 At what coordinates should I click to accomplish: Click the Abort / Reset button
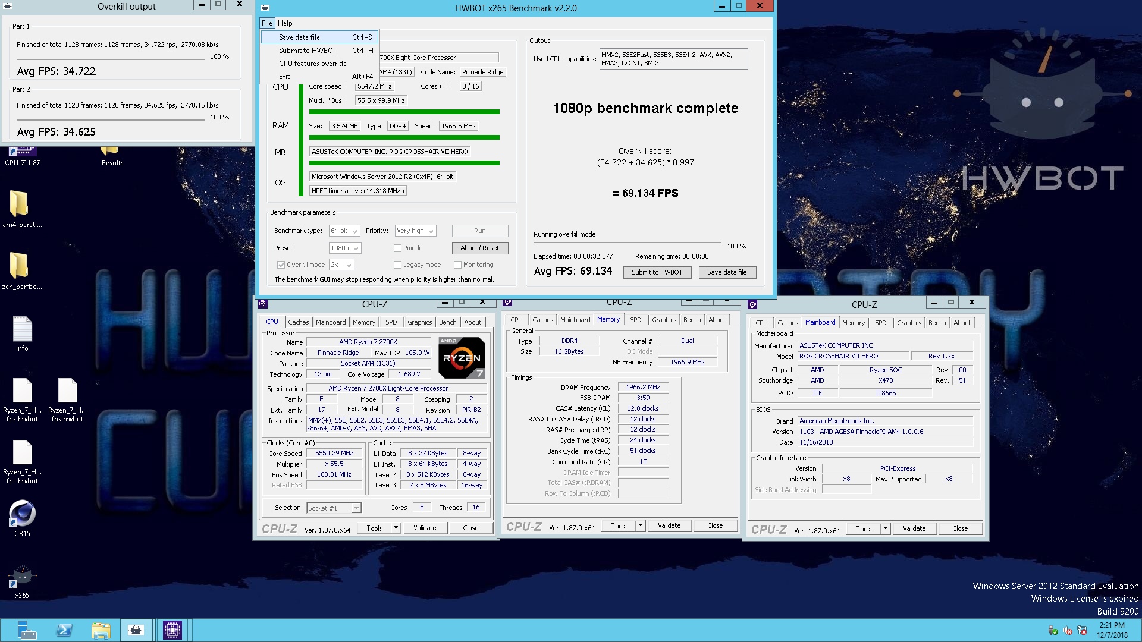click(x=479, y=248)
